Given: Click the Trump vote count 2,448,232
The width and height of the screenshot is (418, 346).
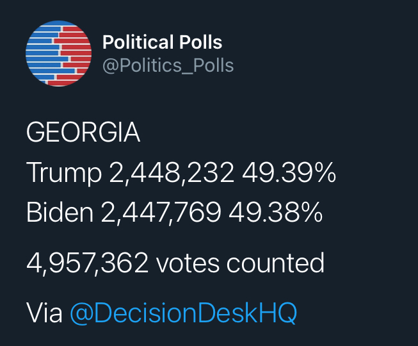Looking at the screenshot, I should point(172,173).
